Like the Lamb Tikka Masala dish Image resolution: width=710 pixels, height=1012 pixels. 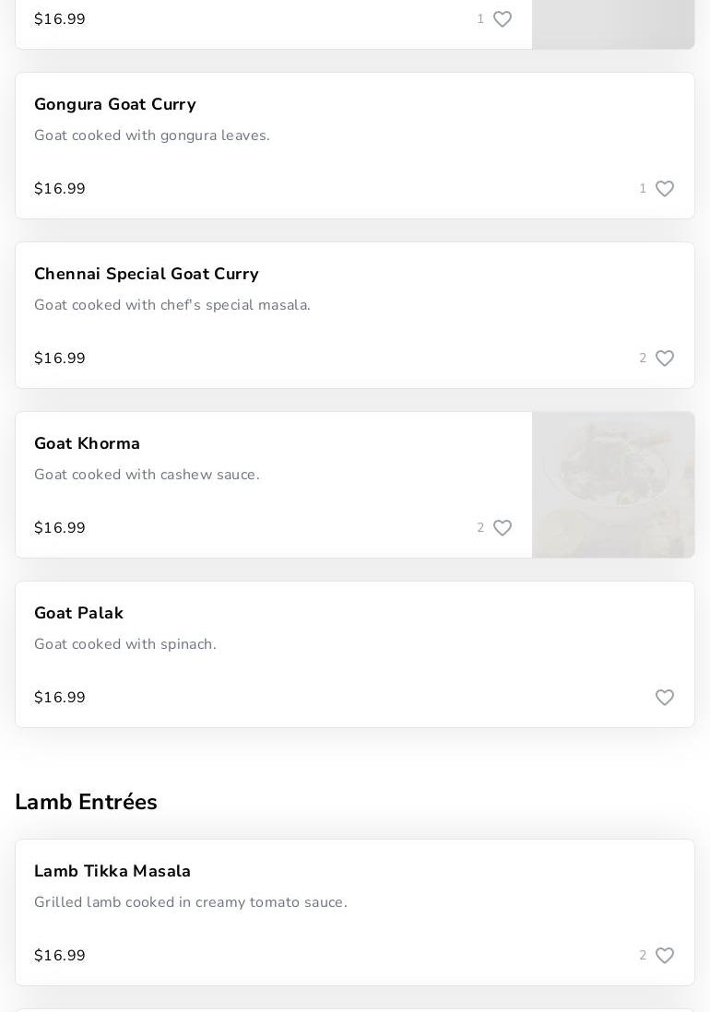[x=664, y=956]
